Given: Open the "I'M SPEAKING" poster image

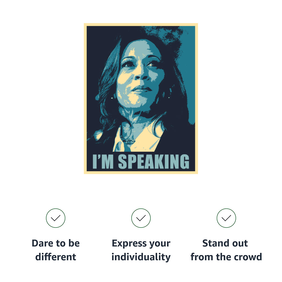Looking at the screenshot, I should pos(141,99).
